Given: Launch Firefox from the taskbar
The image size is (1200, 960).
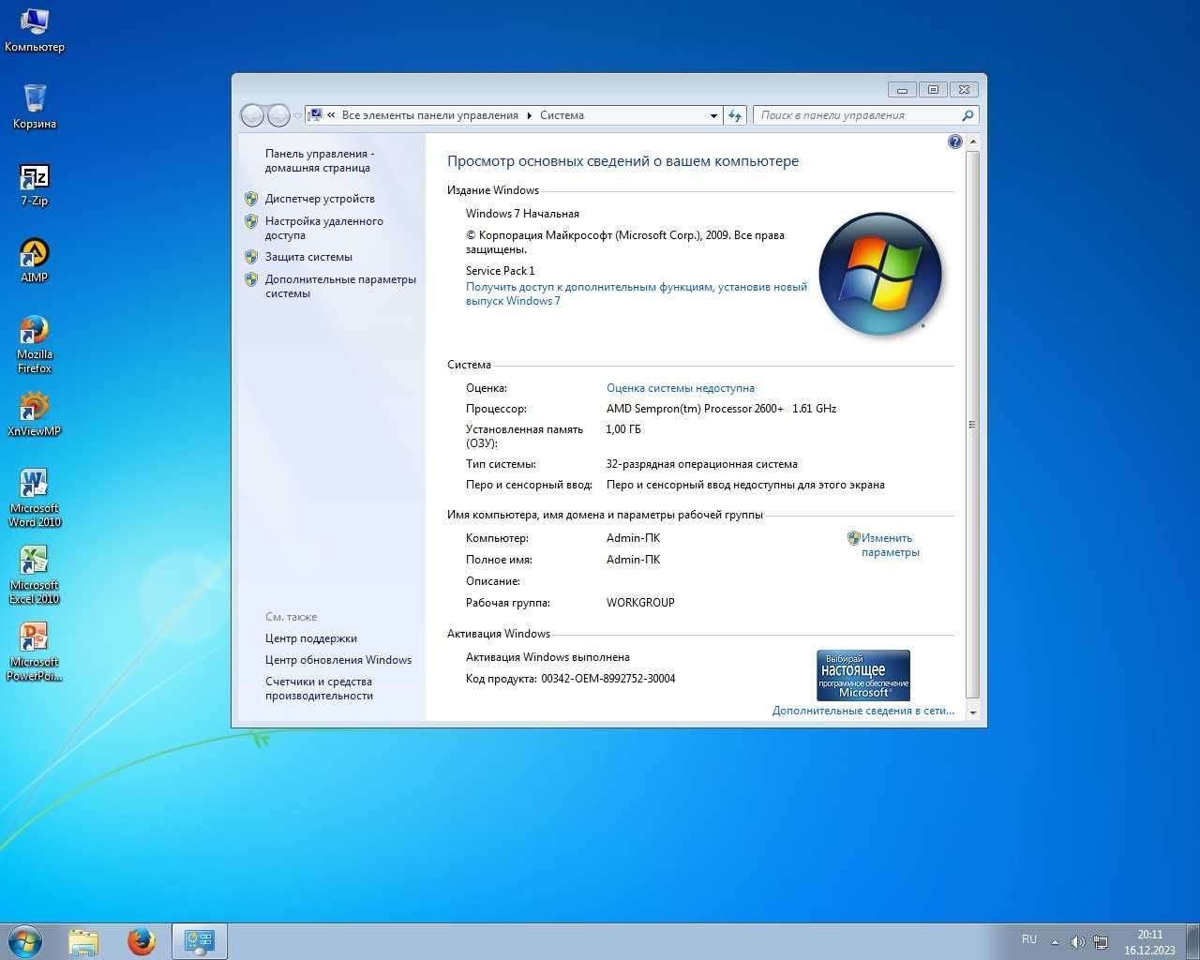Looking at the screenshot, I should coord(142,941).
